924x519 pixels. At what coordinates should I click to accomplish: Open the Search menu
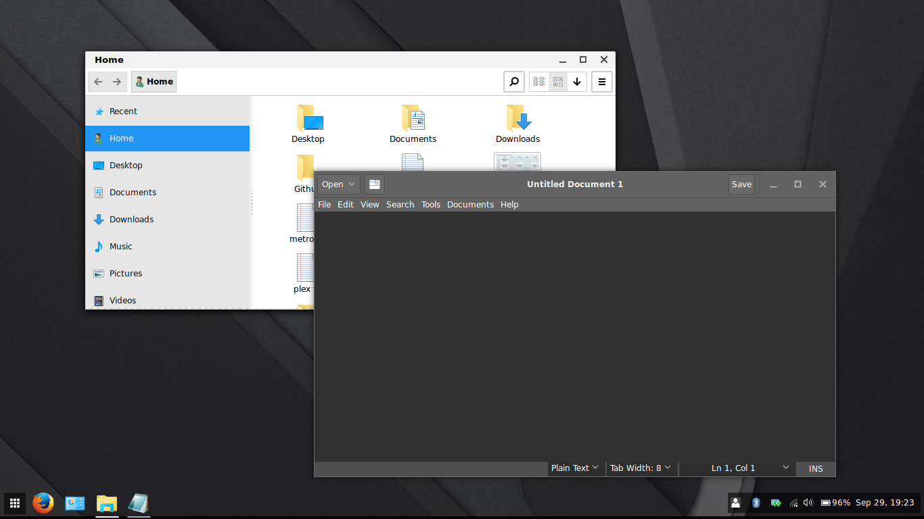(x=400, y=205)
